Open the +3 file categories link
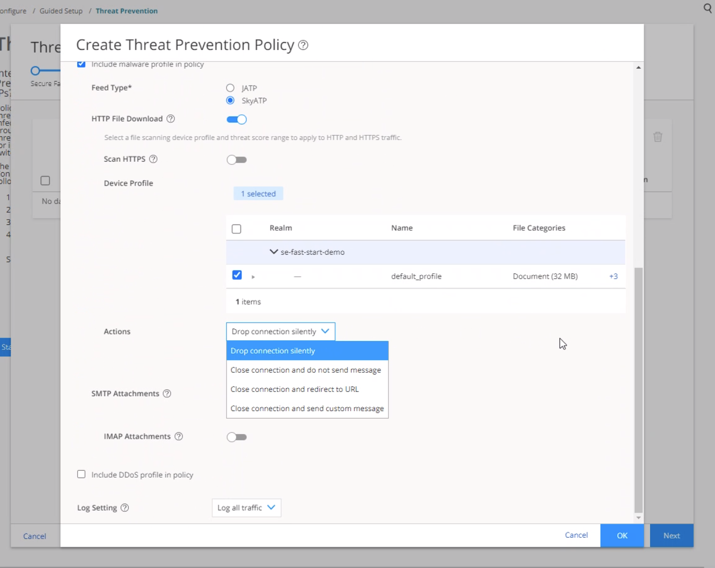 [x=613, y=276]
